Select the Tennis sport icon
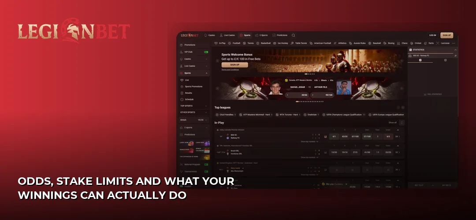Screen dimensions: 476x220 click(x=244, y=43)
